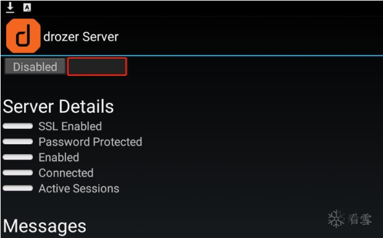Select the 'Connected' label
This screenshot has height=238, width=383.
tap(66, 173)
